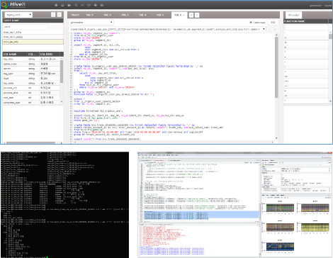
Task: Switch to the SQL 2 tab
Action: (x=108, y=15)
